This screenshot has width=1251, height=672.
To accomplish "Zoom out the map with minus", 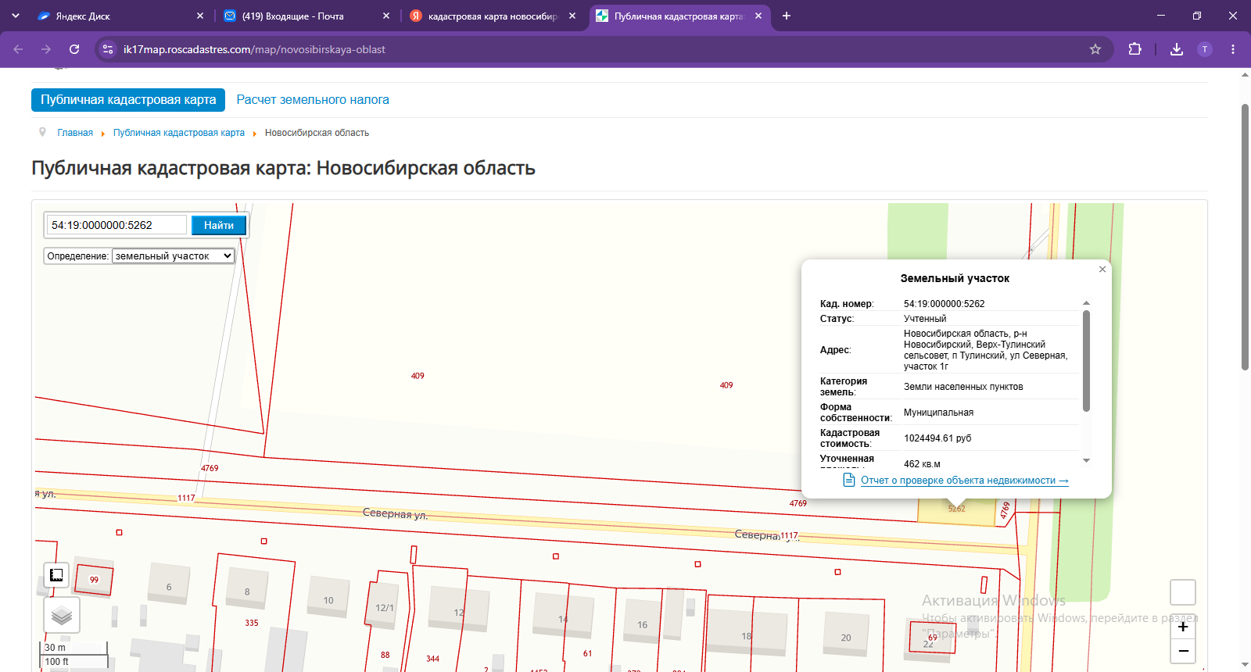I will point(1183,651).
